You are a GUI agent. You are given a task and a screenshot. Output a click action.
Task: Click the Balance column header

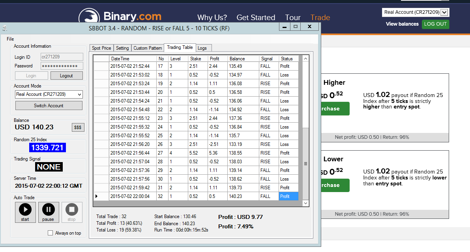[x=243, y=59]
